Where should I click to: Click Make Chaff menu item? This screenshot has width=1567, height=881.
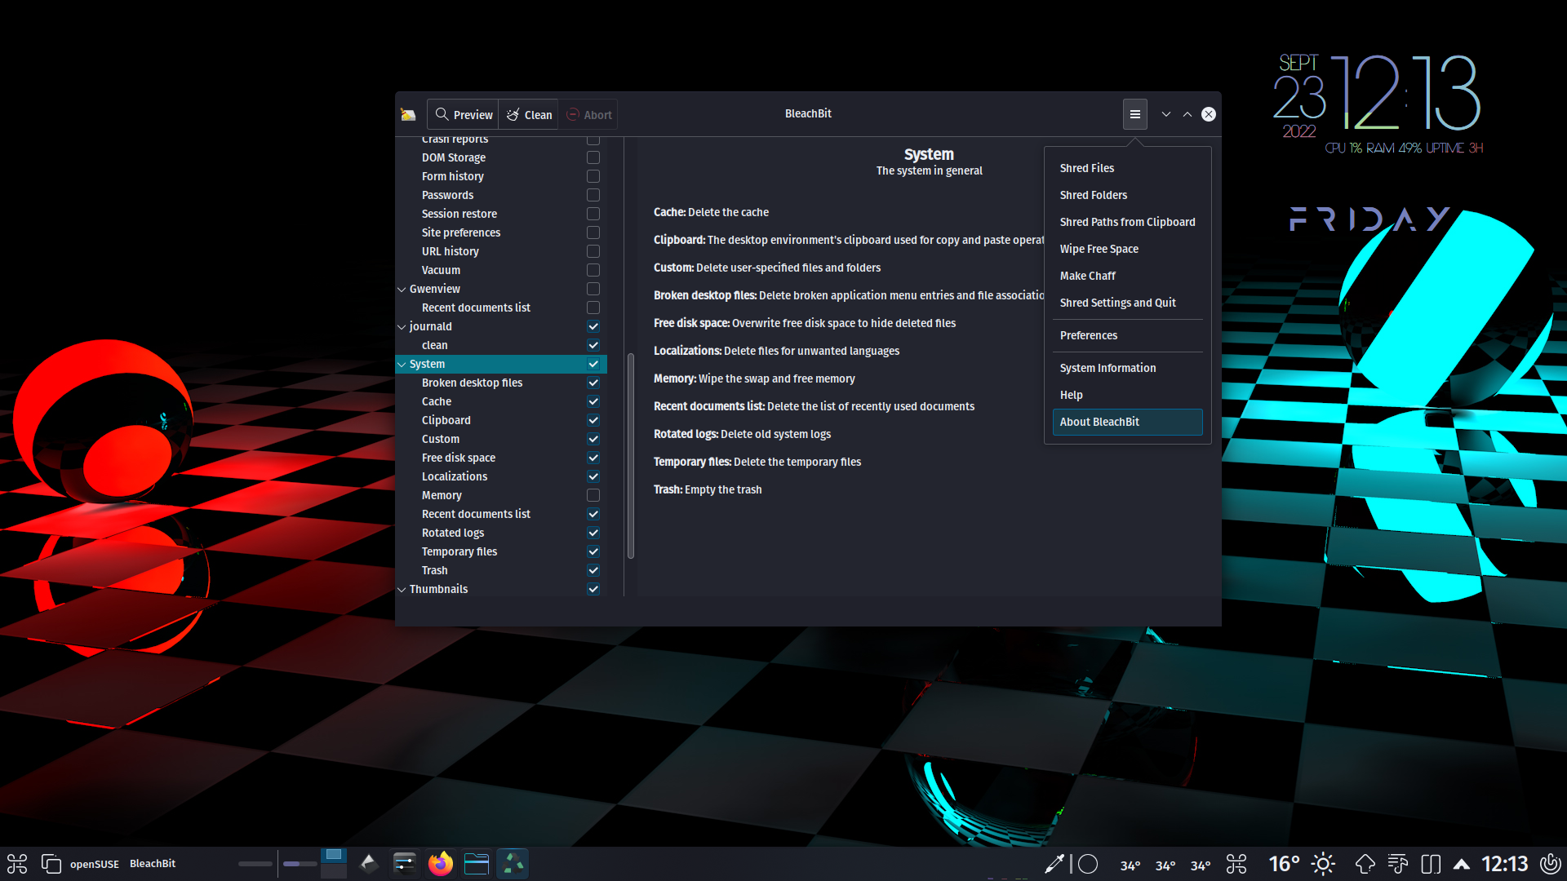(1127, 276)
